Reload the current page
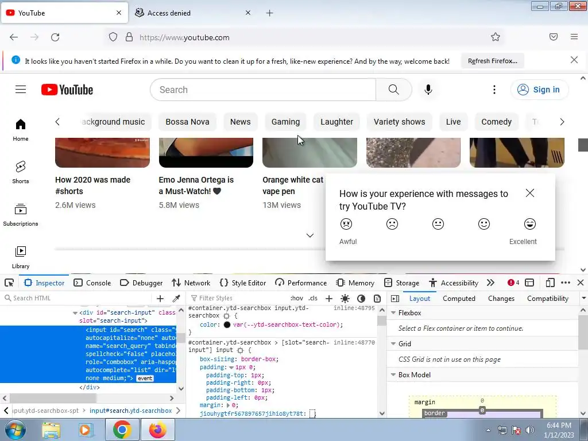Image resolution: width=588 pixels, height=441 pixels. 55,37
